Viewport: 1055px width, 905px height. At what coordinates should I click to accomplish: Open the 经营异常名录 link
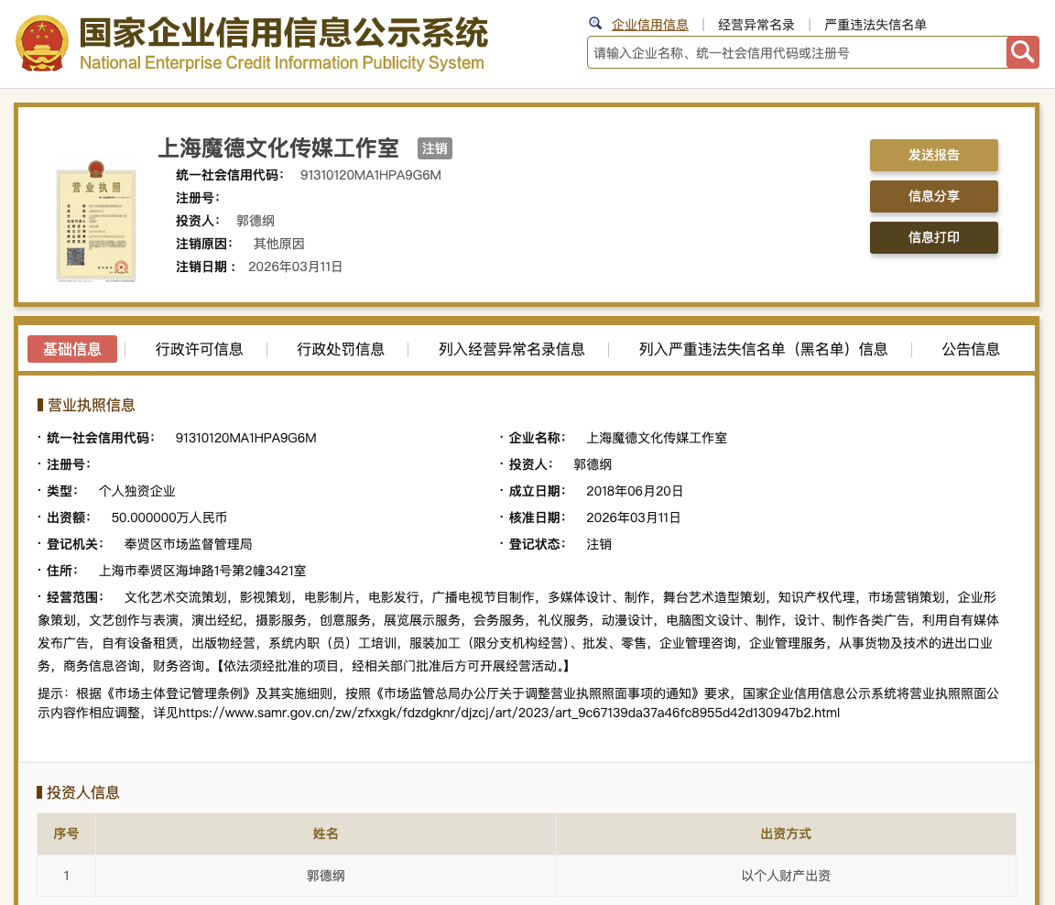coord(756,25)
